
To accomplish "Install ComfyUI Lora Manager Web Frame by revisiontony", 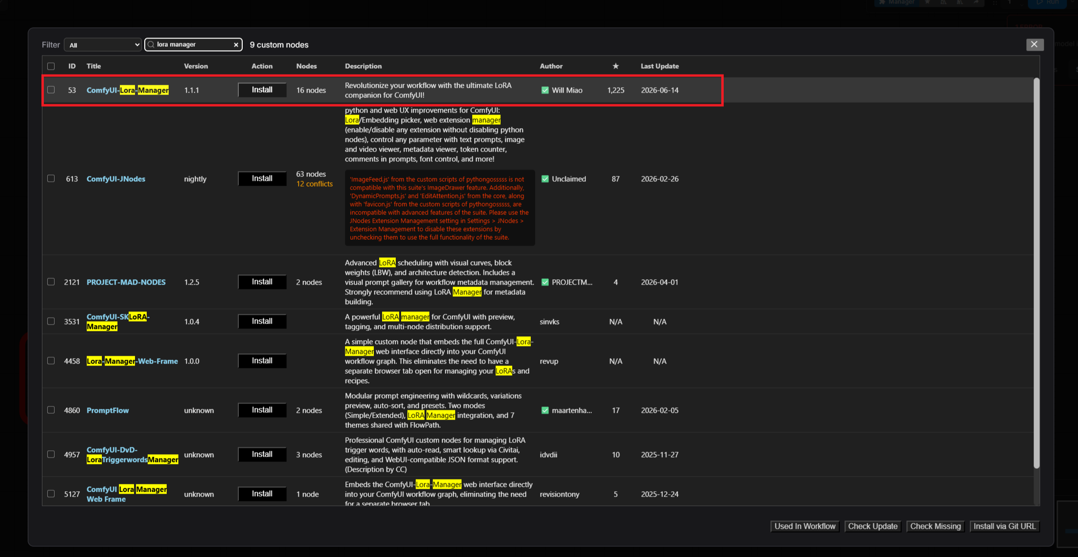I will point(262,494).
